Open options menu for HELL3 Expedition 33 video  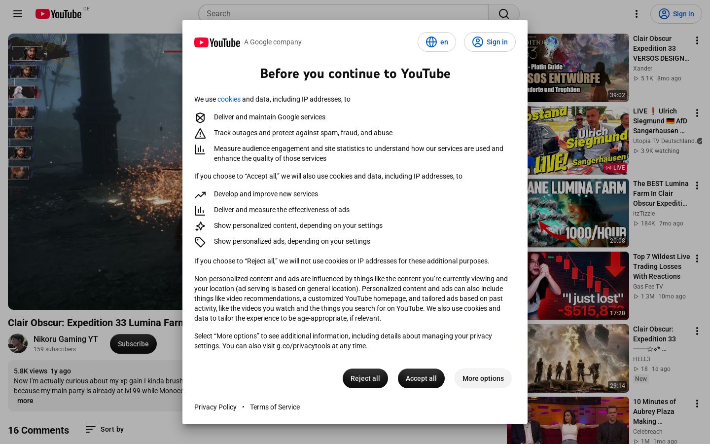[697, 331]
